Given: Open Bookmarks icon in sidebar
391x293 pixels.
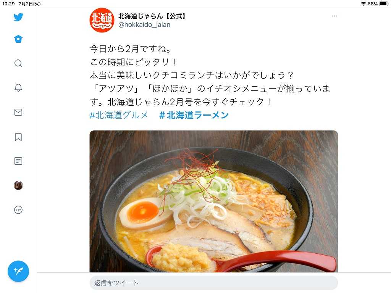Looking at the screenshot, I should 18,137.
